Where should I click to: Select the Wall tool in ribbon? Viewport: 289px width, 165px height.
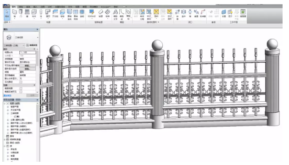pyautogui.click(x=15, y=13)
